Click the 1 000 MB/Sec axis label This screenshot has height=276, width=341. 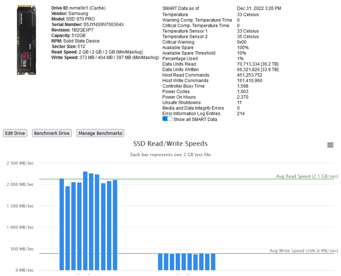pyautogui.click(x=20, y=227)
